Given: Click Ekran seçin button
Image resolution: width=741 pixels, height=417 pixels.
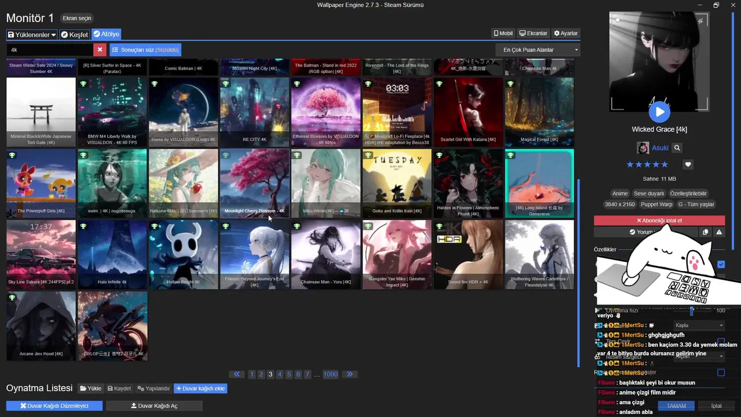Looking at the screenshot, I should [77, 19].
